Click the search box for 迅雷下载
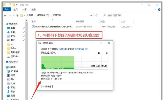 130,15
